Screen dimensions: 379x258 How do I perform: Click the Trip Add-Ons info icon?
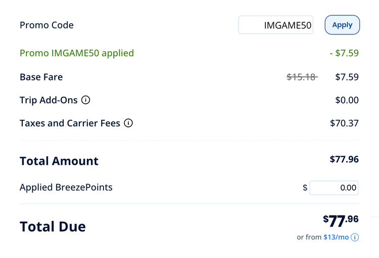pyautogui.click(x=86, y=100)
